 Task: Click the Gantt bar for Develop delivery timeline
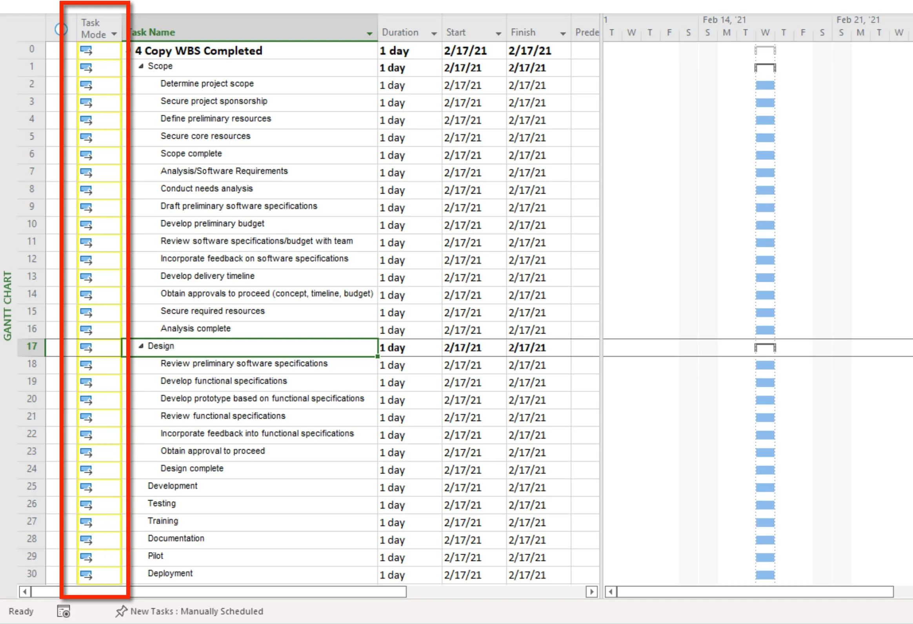(x=765, y=278)
